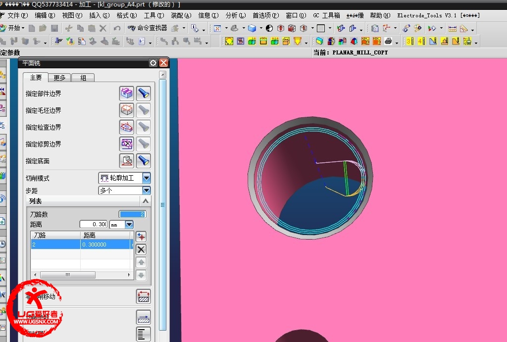This screenshot has width=507, height=342.
Task: Click the black-and-white circle toolbar icon
Action: pos(269,28)
